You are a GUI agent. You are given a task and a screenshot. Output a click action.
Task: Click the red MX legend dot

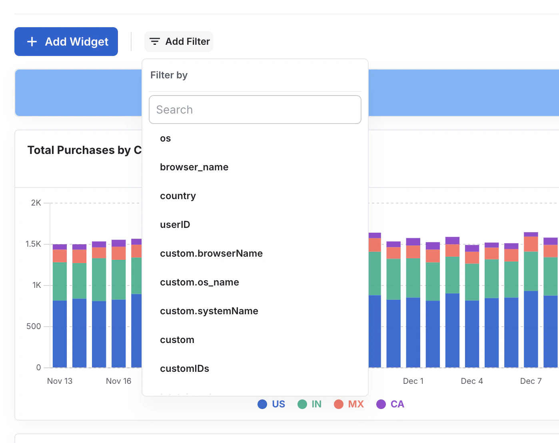(339, 404)
